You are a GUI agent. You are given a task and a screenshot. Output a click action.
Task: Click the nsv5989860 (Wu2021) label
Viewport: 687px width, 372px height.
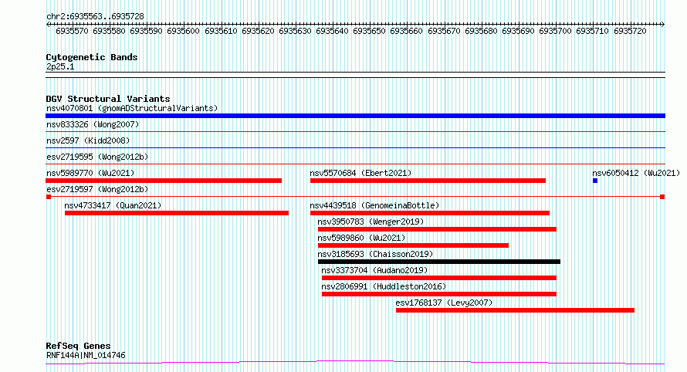(x=361, y=238)
